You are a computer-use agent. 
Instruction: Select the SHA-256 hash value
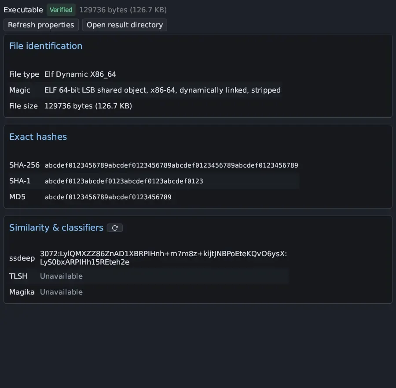tap(172, 165)
